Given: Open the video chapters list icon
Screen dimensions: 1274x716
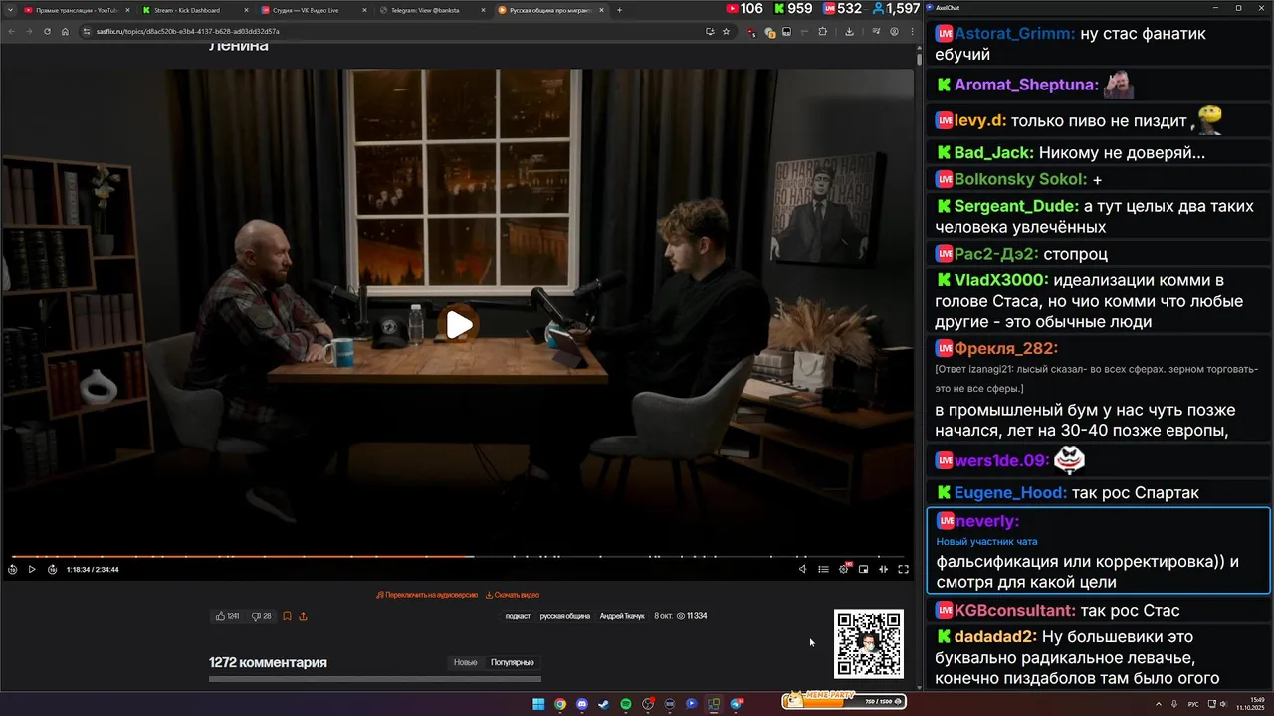Looking at the screenshot, I should (x=823, y=569).
